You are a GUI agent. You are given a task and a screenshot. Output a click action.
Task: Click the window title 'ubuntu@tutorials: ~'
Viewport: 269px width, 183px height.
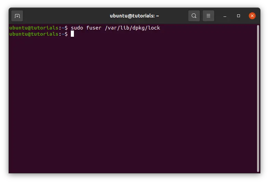click(x=134, y=16)
